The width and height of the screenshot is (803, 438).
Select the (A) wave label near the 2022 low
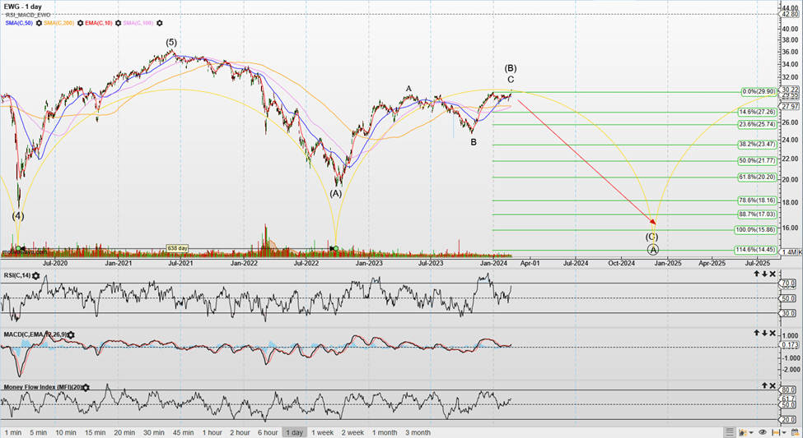pyautogui.click(x=335, y=193)
